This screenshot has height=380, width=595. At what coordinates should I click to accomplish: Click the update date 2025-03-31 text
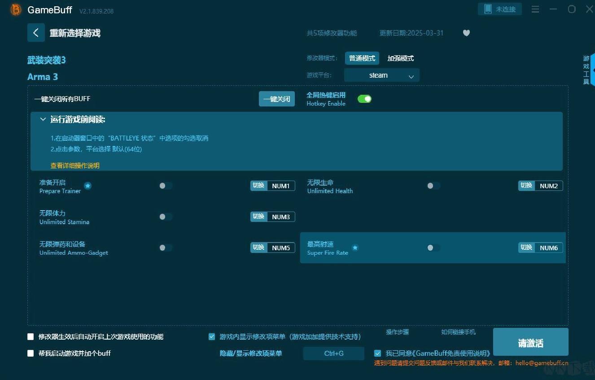click(x=411, y=33)
